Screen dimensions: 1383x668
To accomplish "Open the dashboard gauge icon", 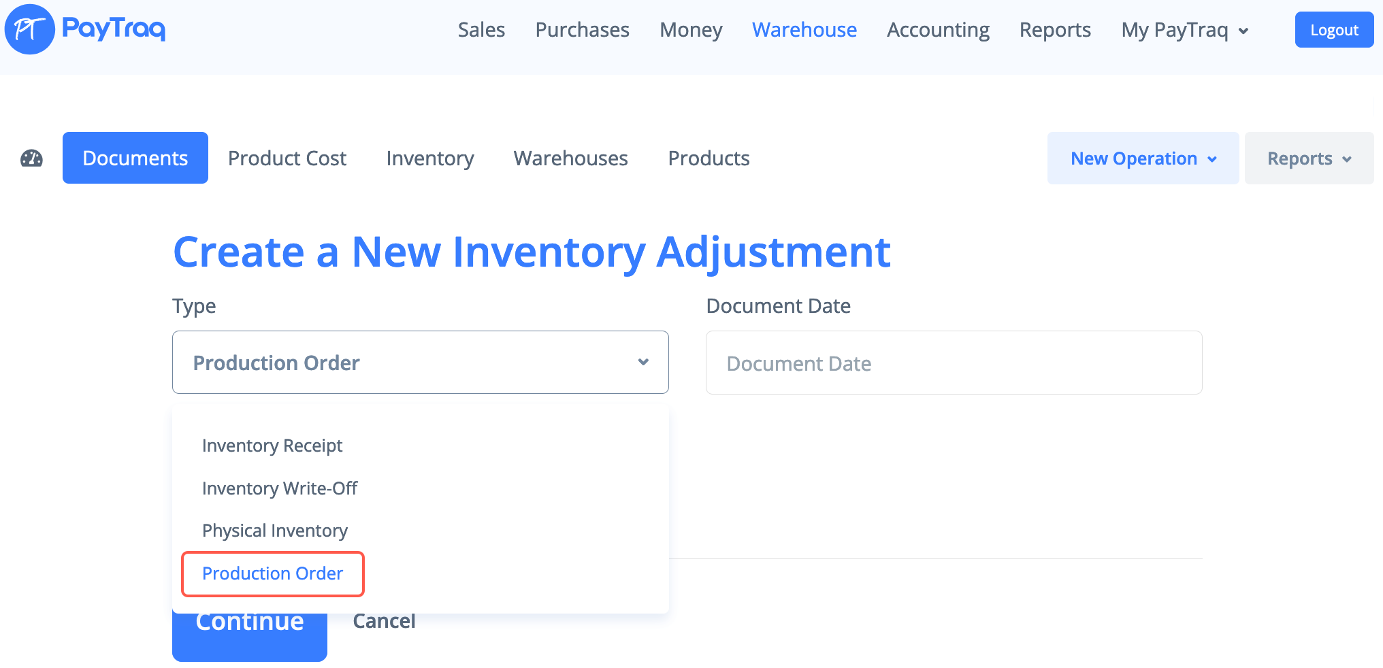I will 31,158.
